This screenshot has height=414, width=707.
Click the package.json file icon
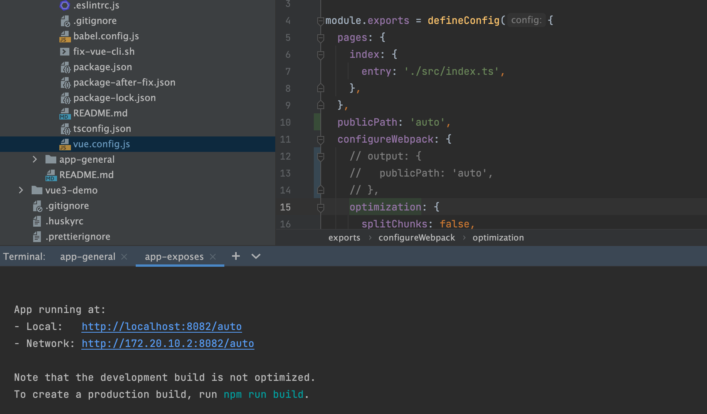(x=65, y=67)
